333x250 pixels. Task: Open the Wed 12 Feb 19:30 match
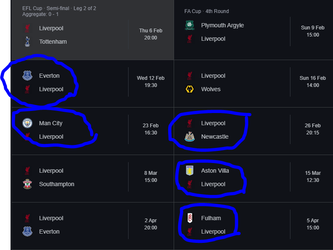coord(93,84)
